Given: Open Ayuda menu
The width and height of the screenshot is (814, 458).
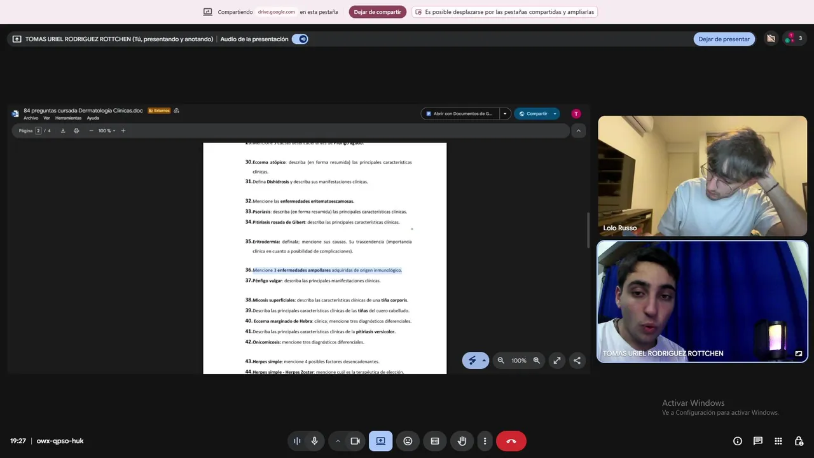Looking at the screenshot, I should 93,118.
